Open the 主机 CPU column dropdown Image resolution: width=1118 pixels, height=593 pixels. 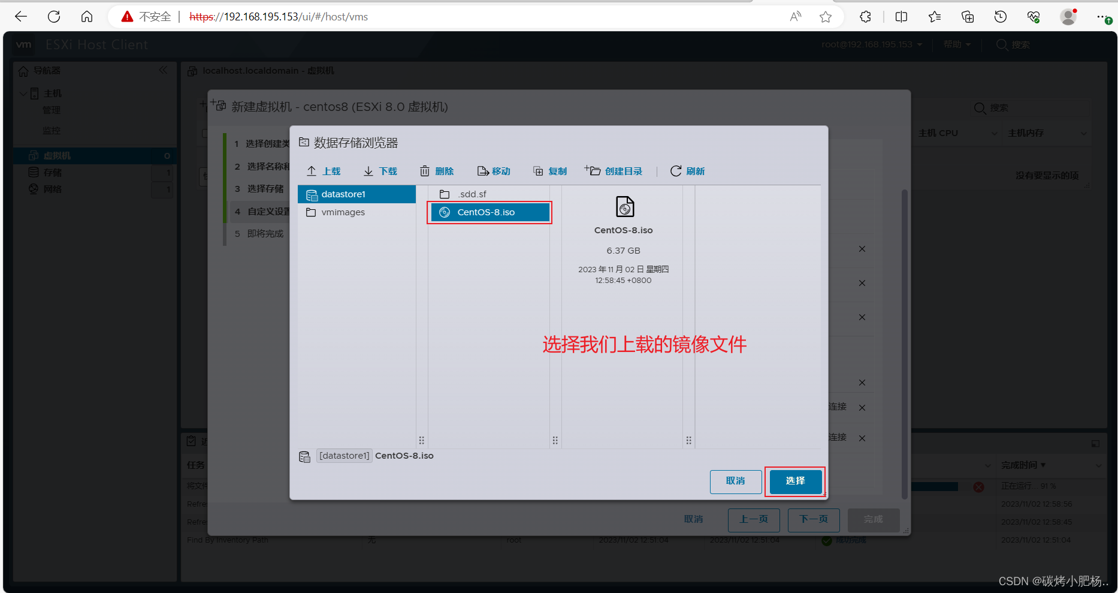[x=994, y=133]
